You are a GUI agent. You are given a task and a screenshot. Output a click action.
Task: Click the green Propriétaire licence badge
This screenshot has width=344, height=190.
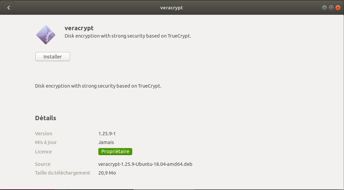pos(115,152)
